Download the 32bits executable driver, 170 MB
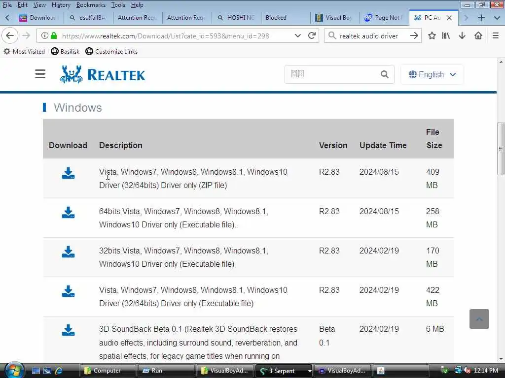 (68, 252)
